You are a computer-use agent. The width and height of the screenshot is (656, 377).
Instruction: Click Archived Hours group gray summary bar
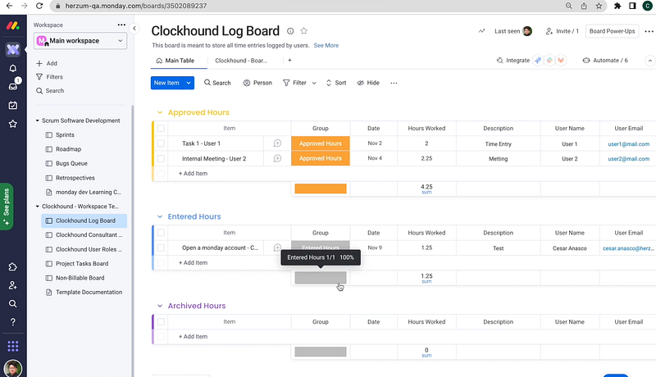click(321, 352)
